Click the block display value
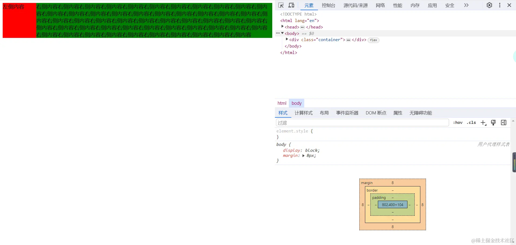Viewport: 516px width, 245px height. pyautogui.click(x=311, y=150)
